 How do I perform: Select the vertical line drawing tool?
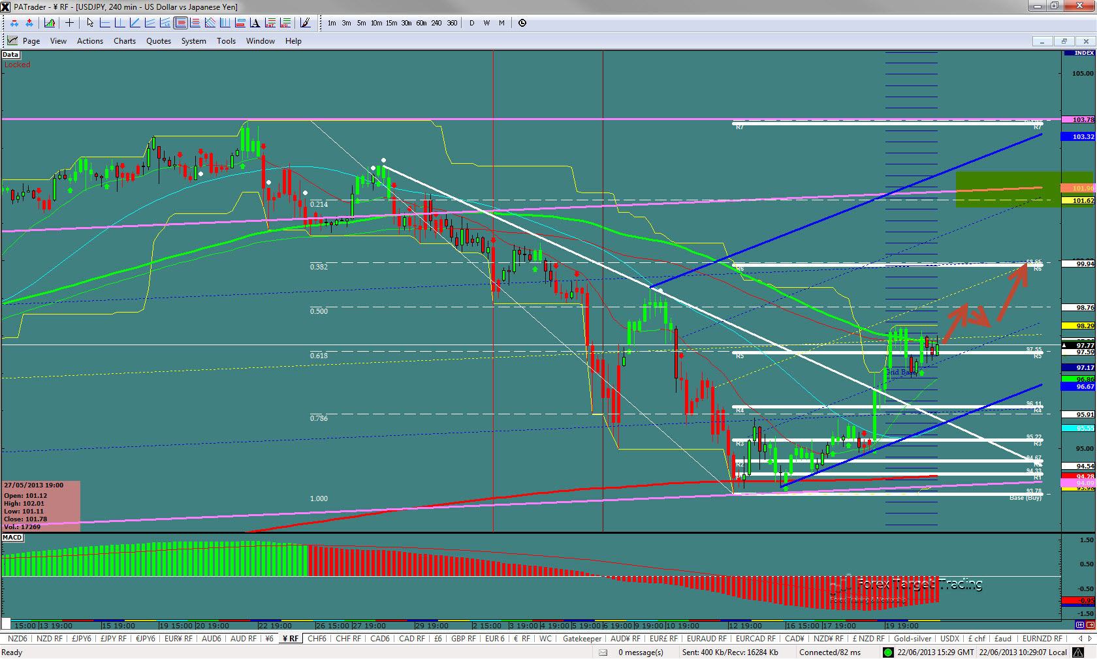pyautogui.click(x=119, y=23)
